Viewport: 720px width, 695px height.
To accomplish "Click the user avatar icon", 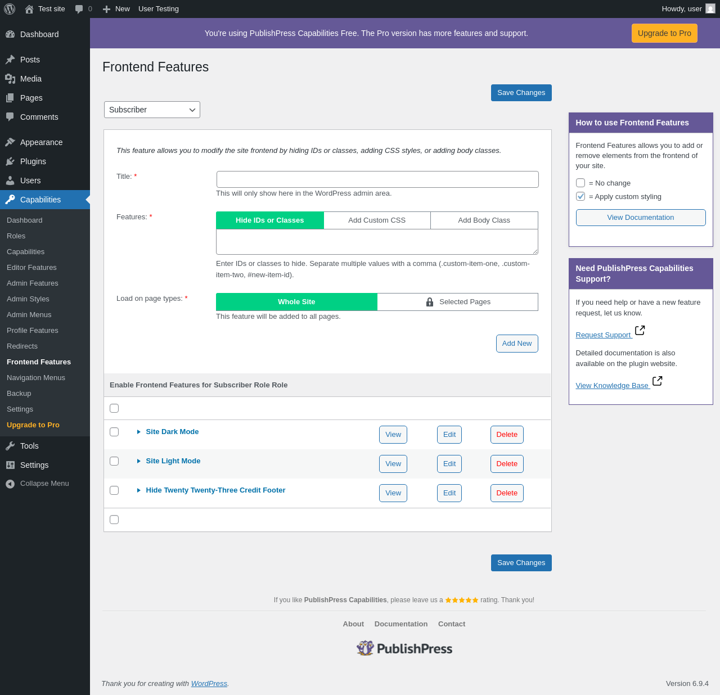I will click(x=710, y=9).
